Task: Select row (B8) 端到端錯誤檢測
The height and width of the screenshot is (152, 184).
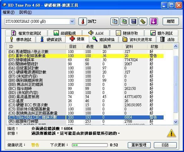Action: 86,80
